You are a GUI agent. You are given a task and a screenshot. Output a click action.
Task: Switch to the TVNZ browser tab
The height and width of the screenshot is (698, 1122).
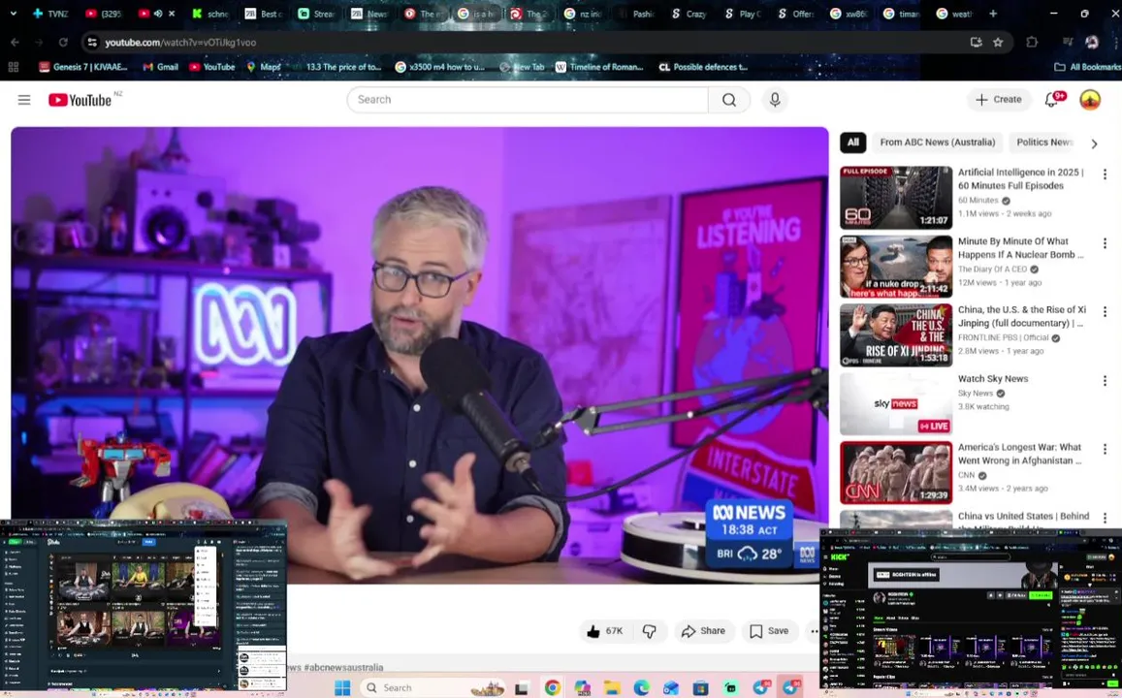[x=50, y=14]
